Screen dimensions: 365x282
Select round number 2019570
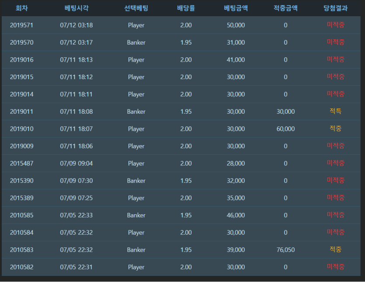click(22, 42)
